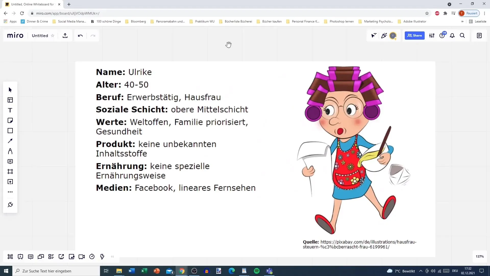This screenshot has height=276, width=490.
Task: Toggle collaborators' cursors visibility
Action: (x=374, y=36)
